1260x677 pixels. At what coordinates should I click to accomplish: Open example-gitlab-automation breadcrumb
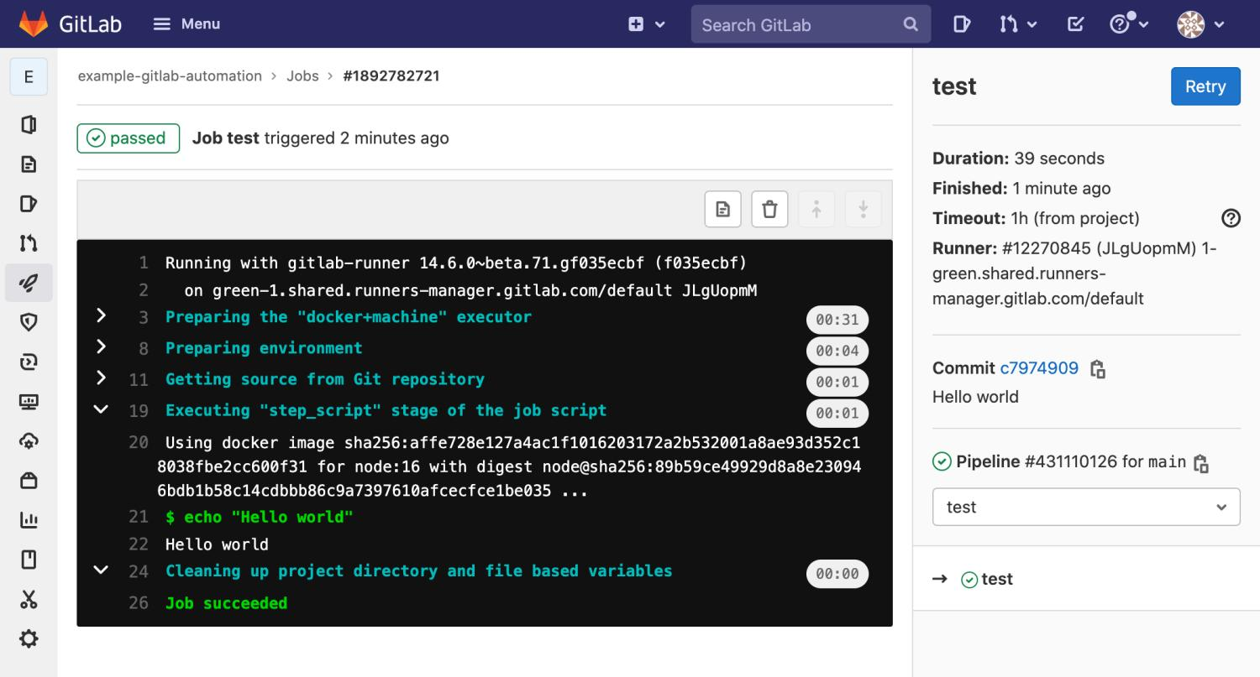pos(170,76)
